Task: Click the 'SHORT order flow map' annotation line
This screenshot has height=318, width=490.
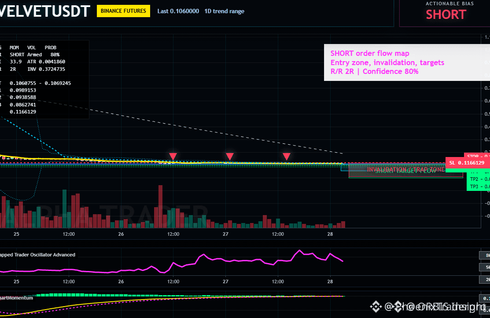Action: 370,53
